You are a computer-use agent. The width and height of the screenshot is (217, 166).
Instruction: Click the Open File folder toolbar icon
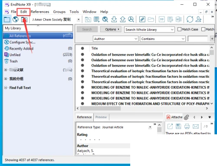[x=151, y=19]
